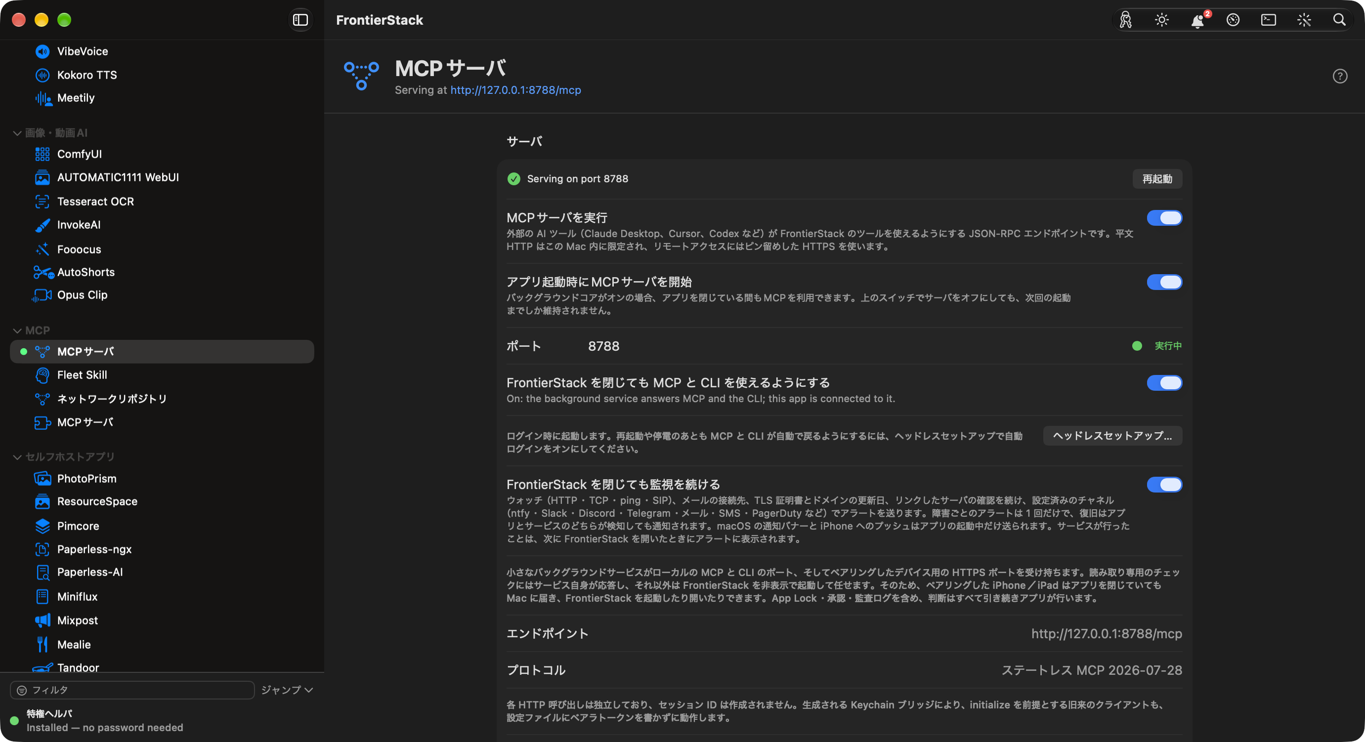Open the gauge toolbar icon
The image size is (1365, 742).
[1233, 20]
